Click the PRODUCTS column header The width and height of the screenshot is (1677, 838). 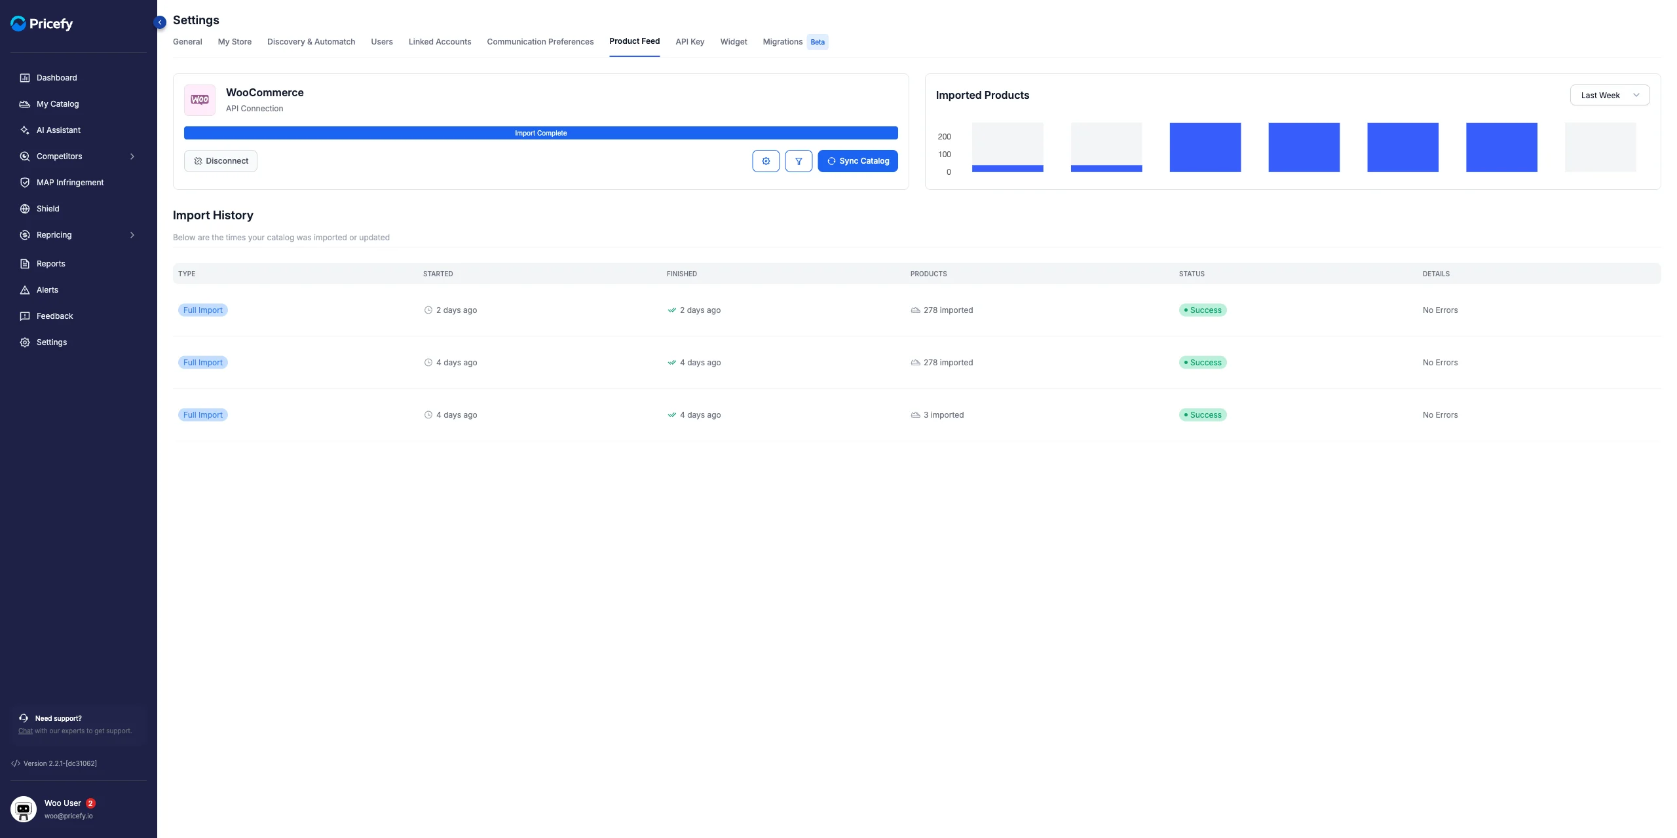[x=929, y=274]
